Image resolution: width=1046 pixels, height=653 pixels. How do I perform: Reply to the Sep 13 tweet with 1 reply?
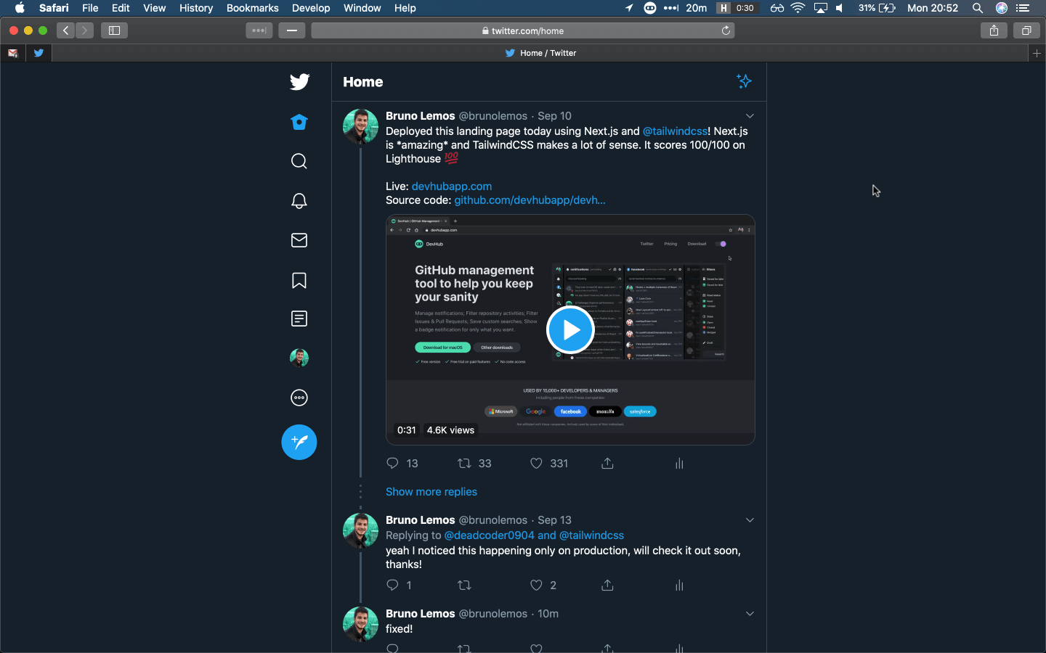[x=393, y=585]
